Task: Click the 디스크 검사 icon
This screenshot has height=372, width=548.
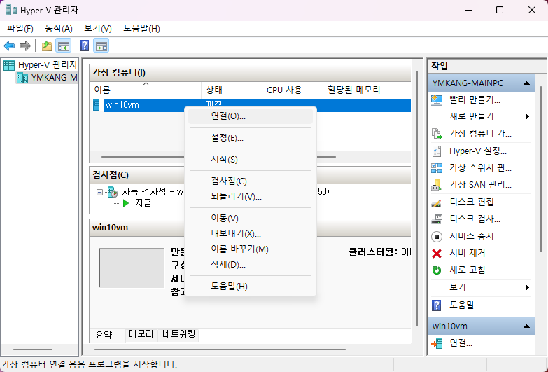Action: (x=437, y=219)
